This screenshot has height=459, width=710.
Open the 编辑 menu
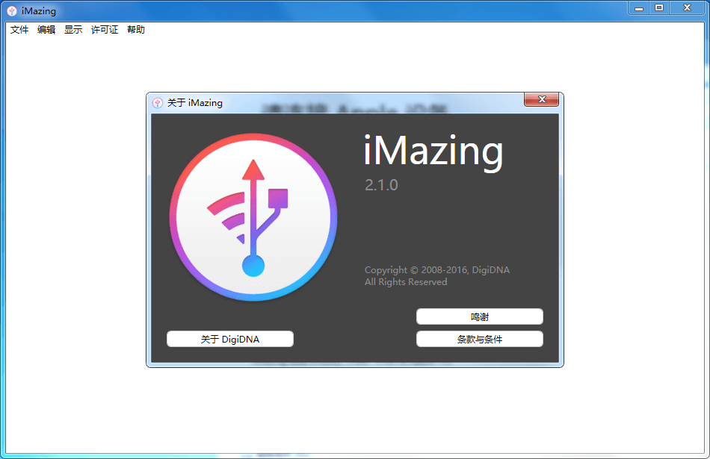click(x=46, y=30)
